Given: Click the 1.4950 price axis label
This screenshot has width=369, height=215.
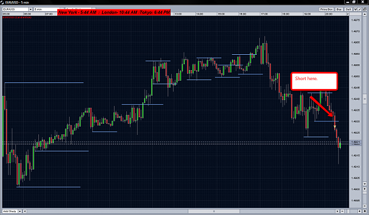Looking at the screenshot, I should (x=355, y=77).
